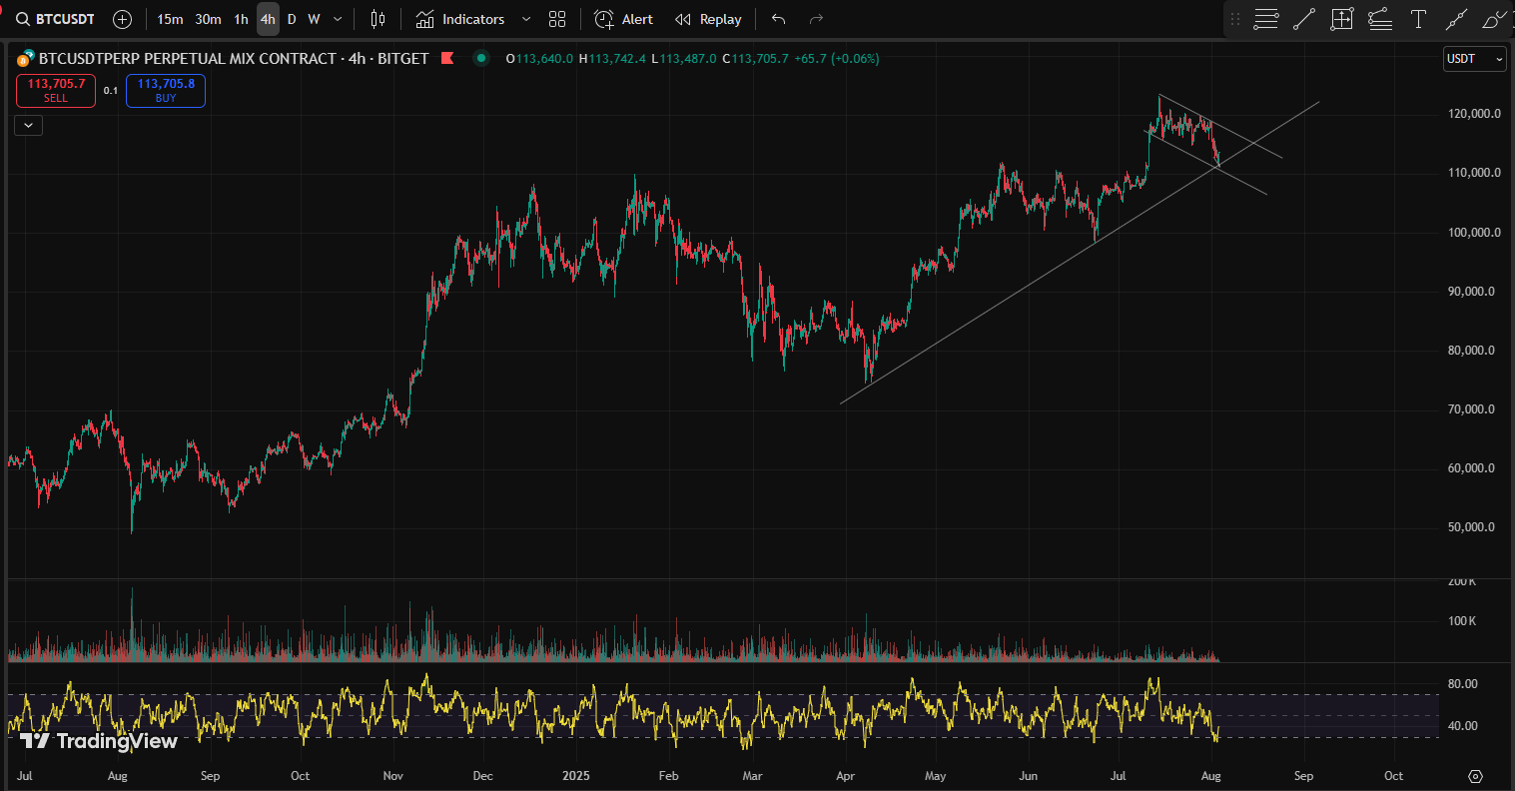Switch to the weekly W timeframe

click(314, 19)
